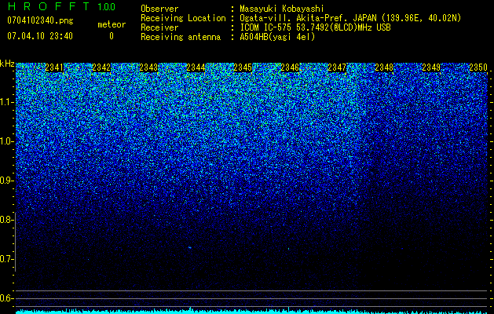494x314 pixels.
Task: Click the 2348 time marker
Action: pos(384,68)
